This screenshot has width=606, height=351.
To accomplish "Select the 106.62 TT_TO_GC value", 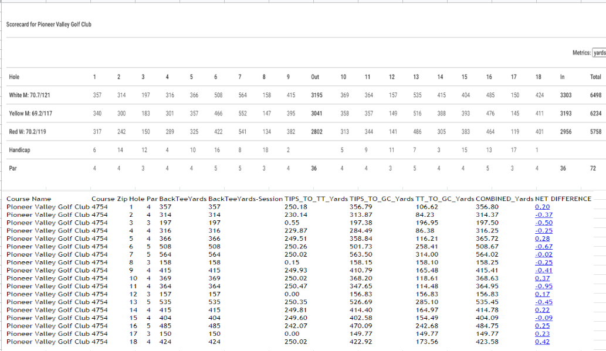I will 426,207.
